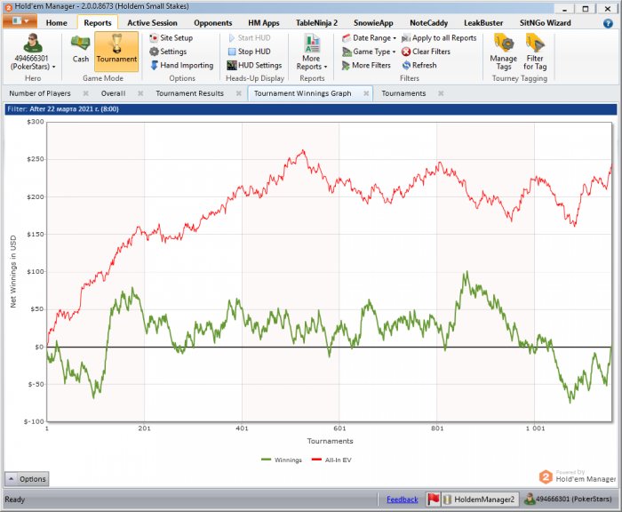Open the Tournament Results report tab
Image resolution: width=622 pixels, height=512 pixels.
(189, 93)
